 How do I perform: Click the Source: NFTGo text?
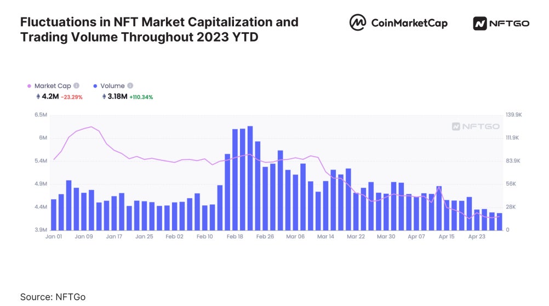(53, 297)
